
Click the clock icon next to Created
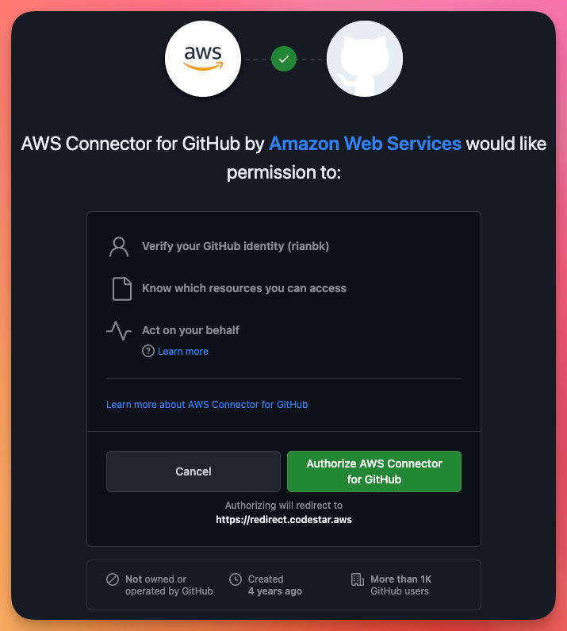point(236,579)
